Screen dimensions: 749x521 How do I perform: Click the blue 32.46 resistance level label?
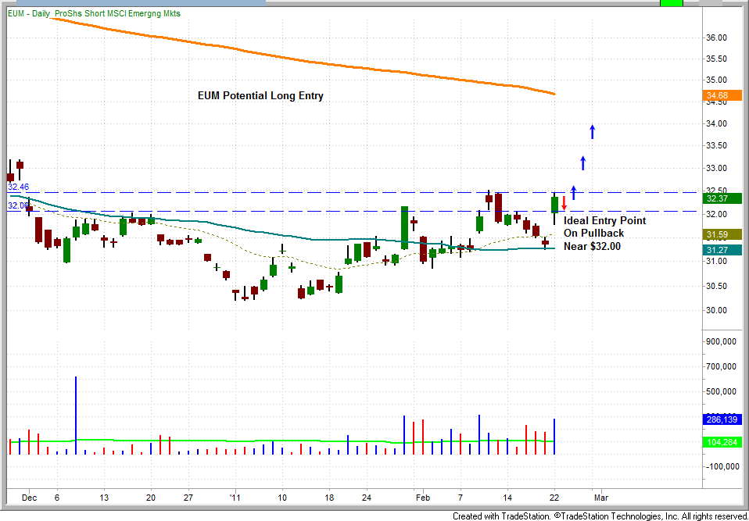(x=18, y=187)
